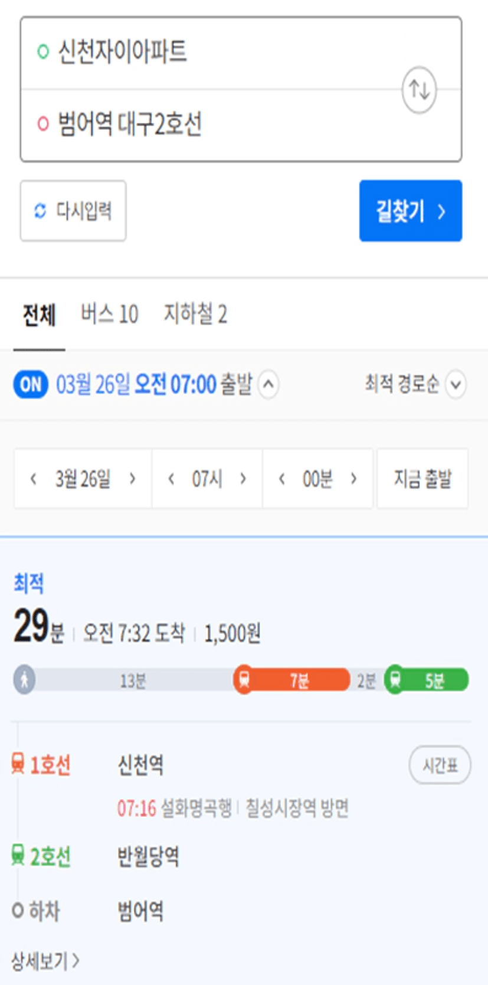The width and height of the screenshot is (488, 985).
Task: Go to next date after 3월 26일
Action: click(x=133, y=479)
